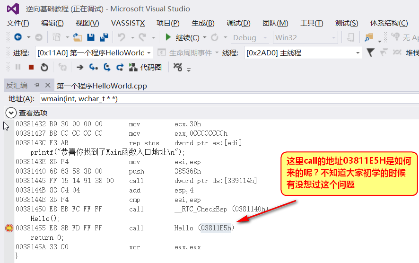The image size is (419, 263).
Task: Click the Visual Studio logo icon
Action: [13, 9]
